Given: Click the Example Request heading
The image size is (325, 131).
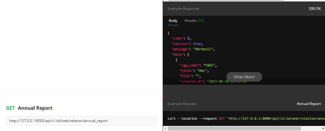Looking at the screenshot, I should tap(182, 104).
